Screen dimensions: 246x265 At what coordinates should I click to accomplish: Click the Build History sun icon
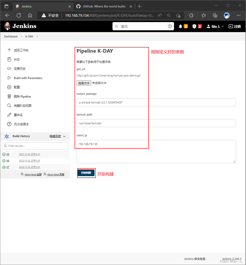[x=7, y=136]
